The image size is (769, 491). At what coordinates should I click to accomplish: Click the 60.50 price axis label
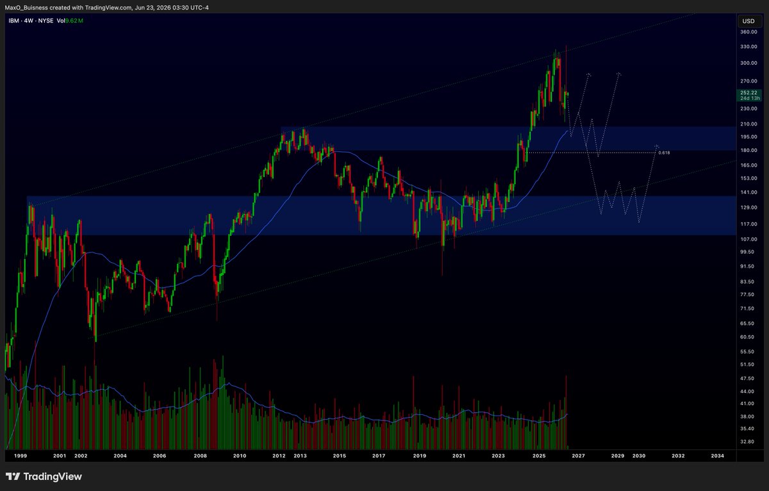pos(747,337)
